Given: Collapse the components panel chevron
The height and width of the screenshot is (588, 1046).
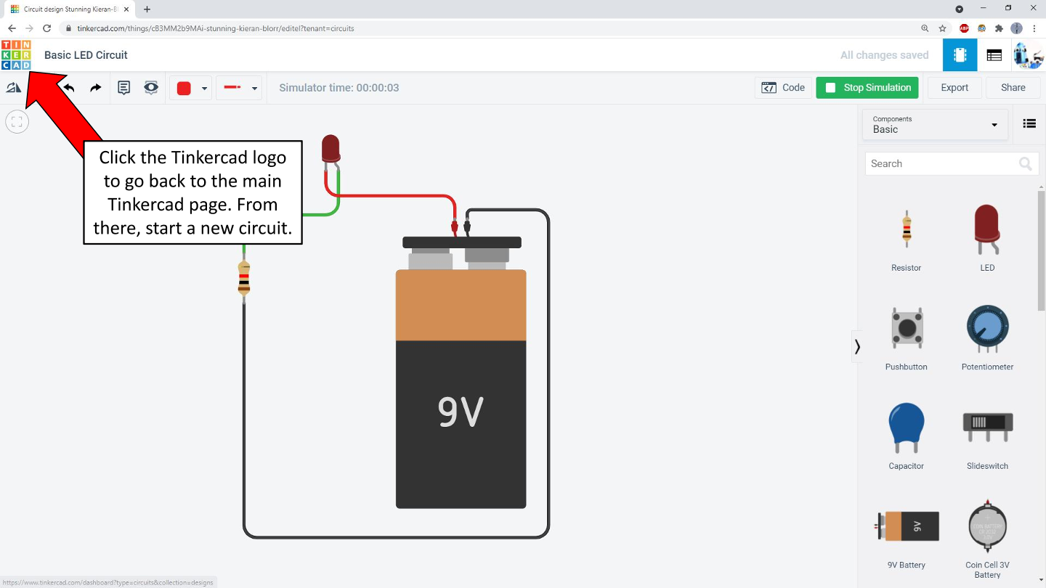Looking at the screenshot, I should coord(857,347).
